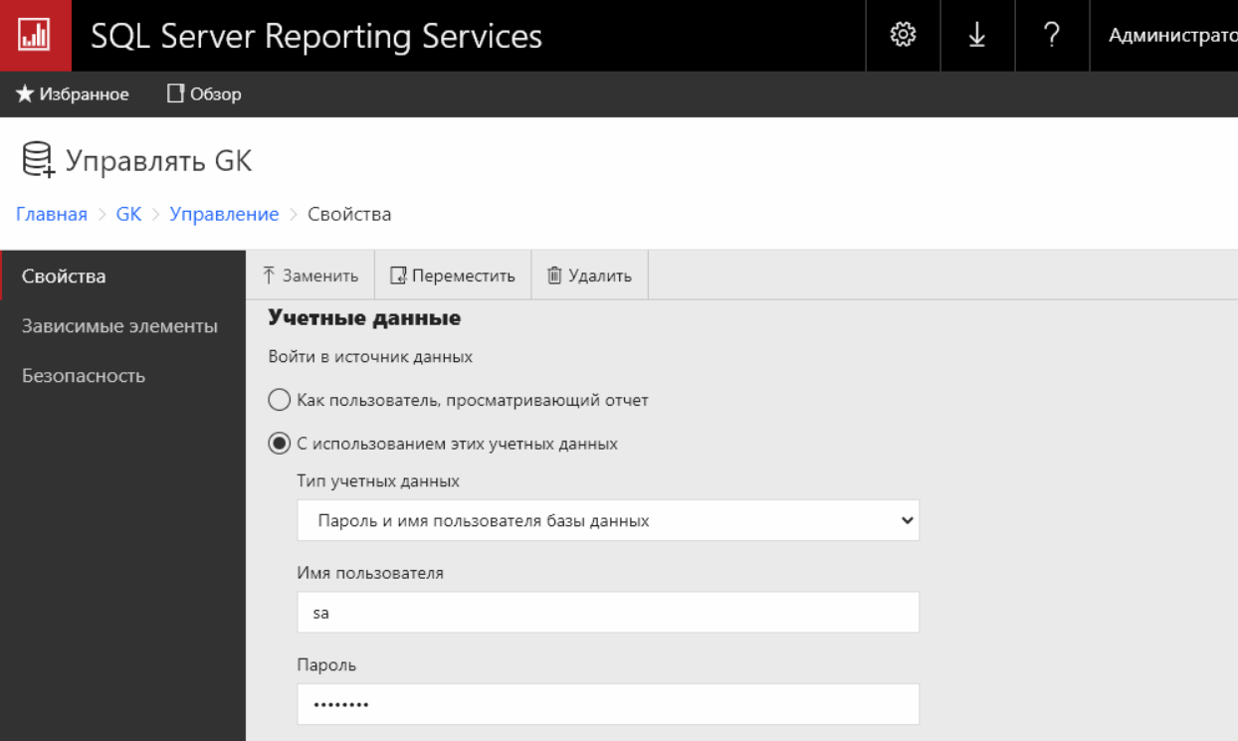
Task: Go to the GK breadcrumb link
Action: (x=129, y=214)
